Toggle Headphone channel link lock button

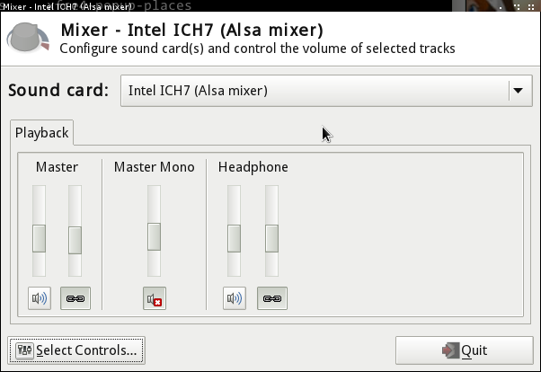tap(272, 298)
